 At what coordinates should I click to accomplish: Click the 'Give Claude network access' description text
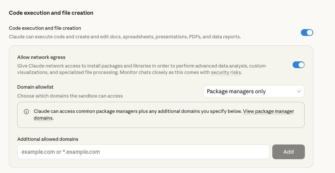click(141, 66)
